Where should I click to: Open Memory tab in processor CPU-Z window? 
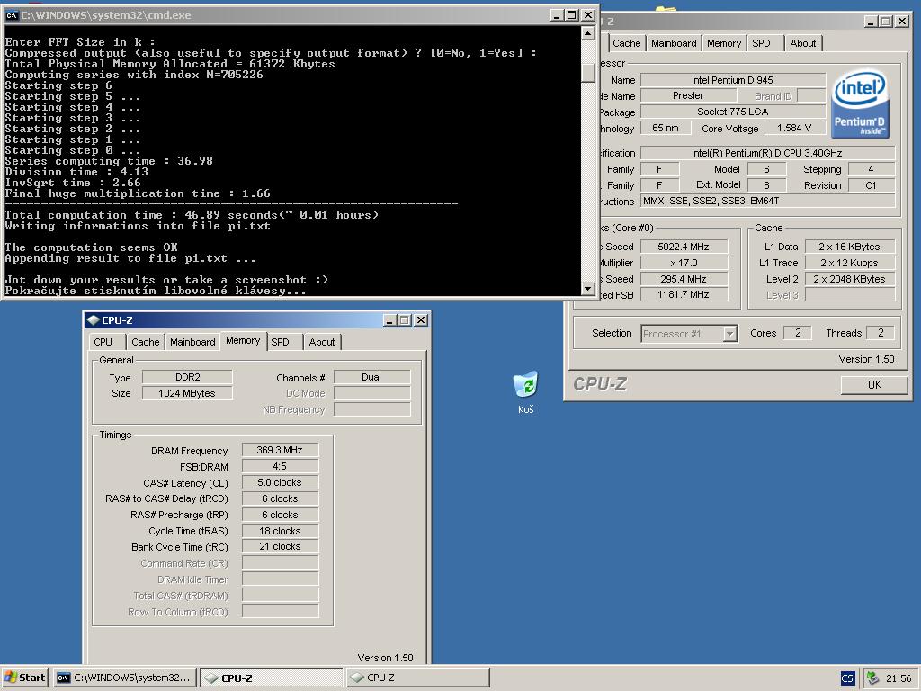pos(724,43)
